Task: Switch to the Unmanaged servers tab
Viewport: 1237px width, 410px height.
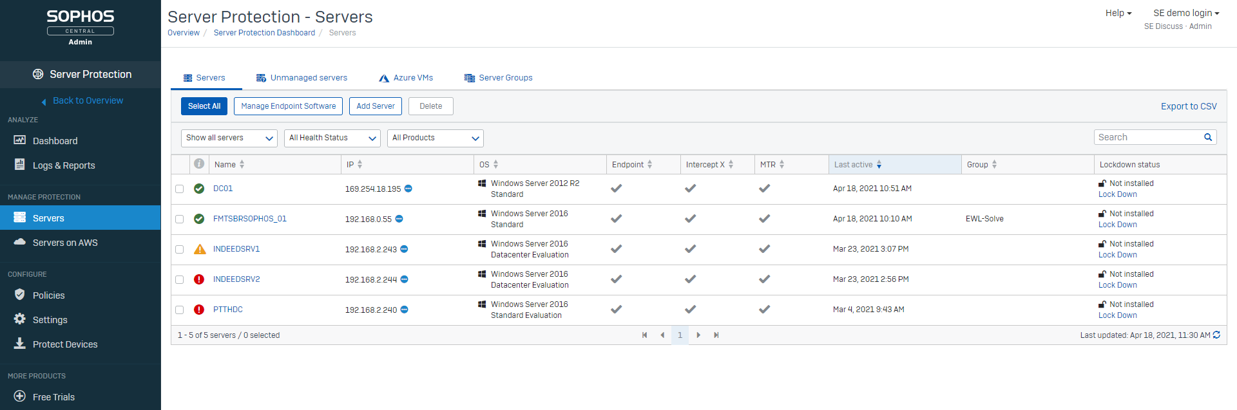Action: pyautogui.click(x=302, y=78)
